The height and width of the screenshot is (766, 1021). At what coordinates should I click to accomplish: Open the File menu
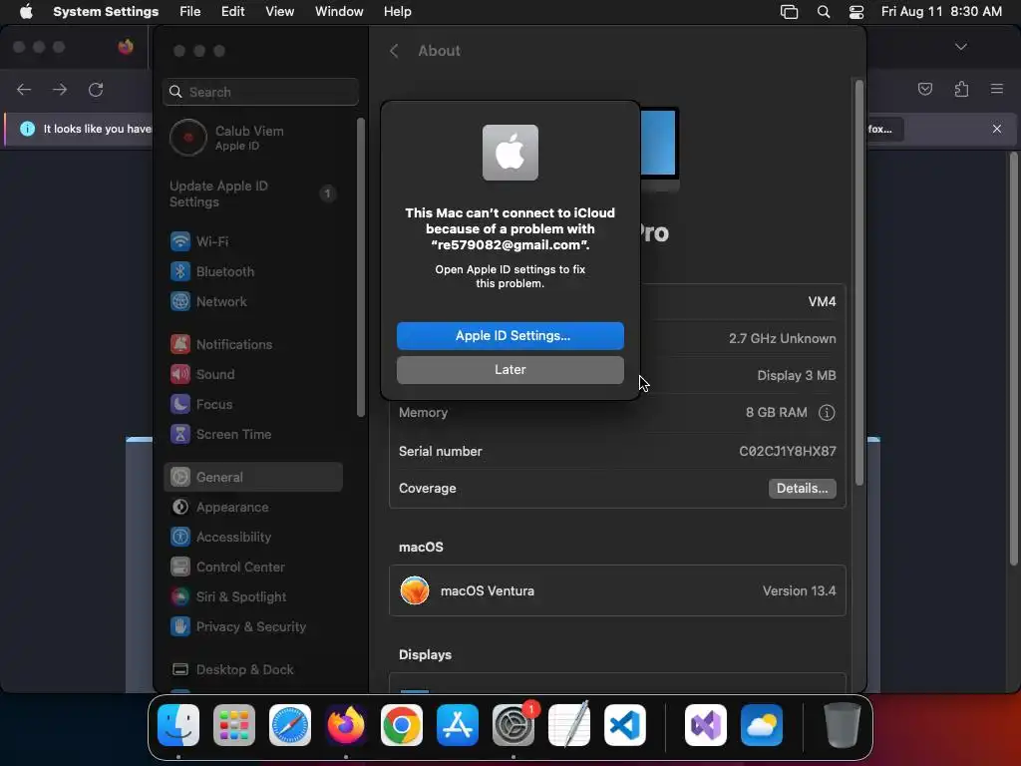[x=190, y=12]
